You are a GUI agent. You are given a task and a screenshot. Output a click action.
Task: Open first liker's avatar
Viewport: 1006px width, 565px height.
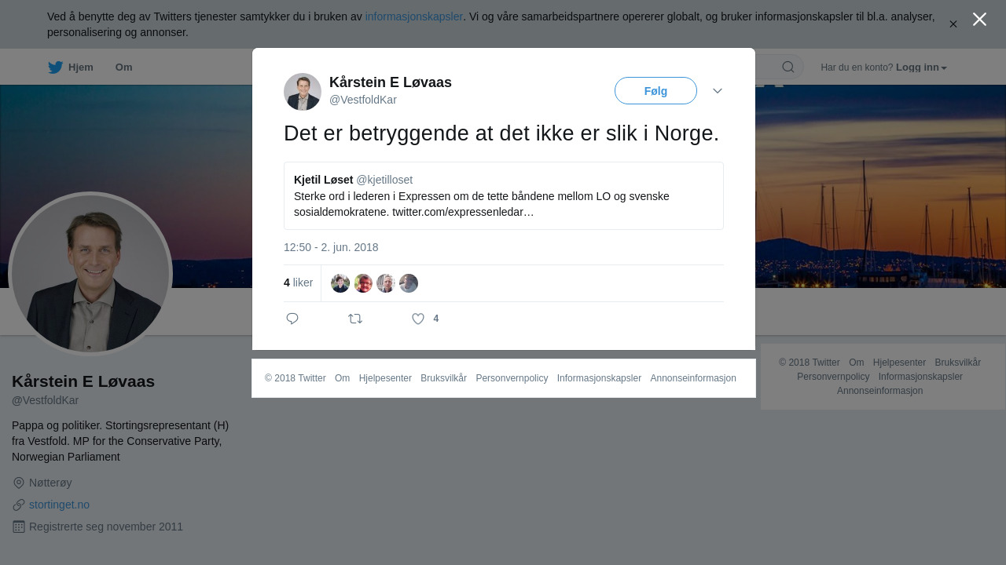click(340, 283)
